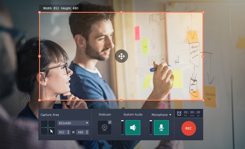The width and height of the screenshot is (245, 149).
Task: Start recording with the REC button
Action: (x=189, y=128)
